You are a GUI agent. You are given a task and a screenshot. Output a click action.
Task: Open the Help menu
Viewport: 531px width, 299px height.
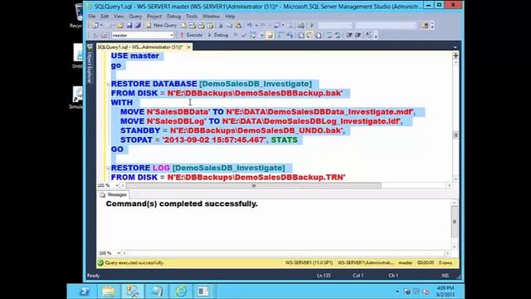[230, 17]
